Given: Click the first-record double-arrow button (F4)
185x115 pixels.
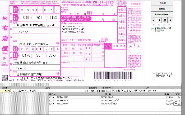Looking at the screenshot, I should pos(154,20).
